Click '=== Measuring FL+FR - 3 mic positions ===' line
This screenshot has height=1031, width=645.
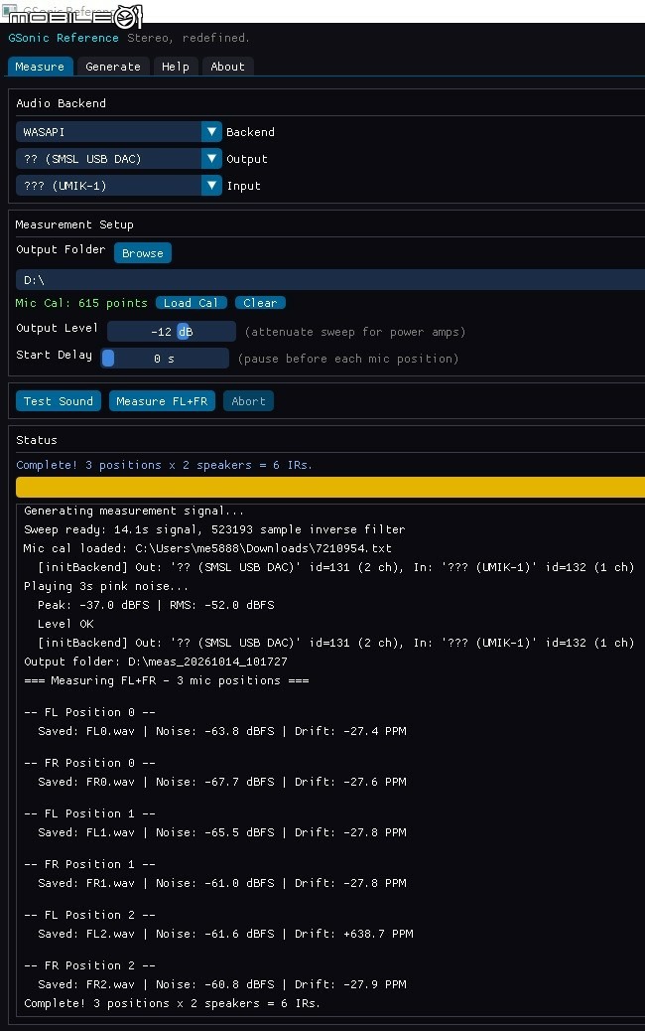[x=167, y=680]
